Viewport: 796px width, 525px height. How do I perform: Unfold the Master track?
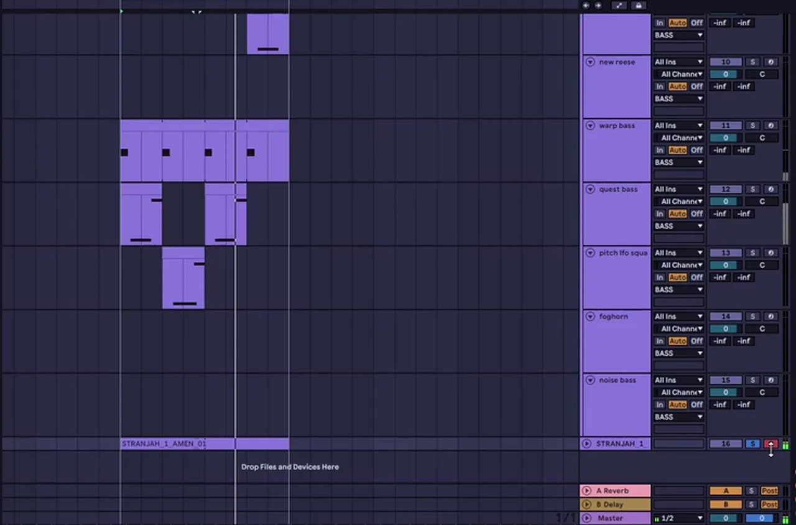pyautogui.click(x=586, y=518)
